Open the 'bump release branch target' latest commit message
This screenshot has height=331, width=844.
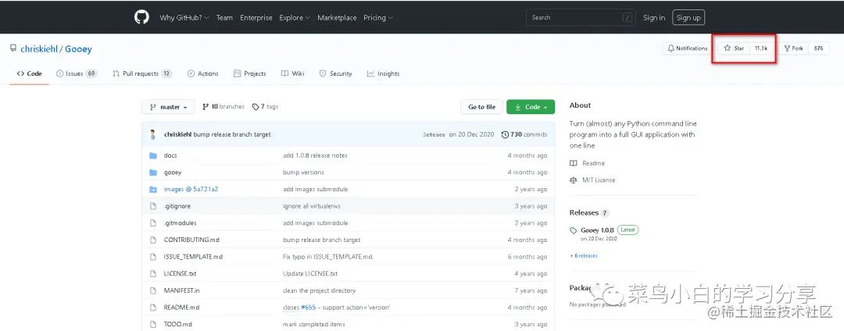click(x=232, y=134)
